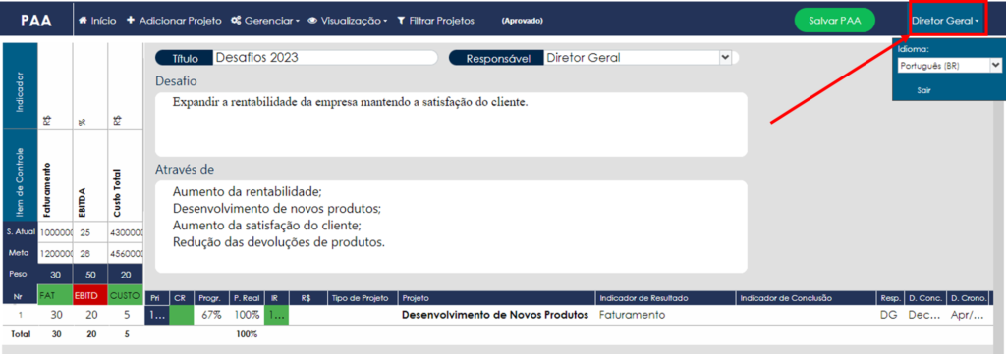This screenshot has width=1006, height=354.
Task: Click the D. Conc. column header
Action: pyautogui.click(x=925, y=298)
